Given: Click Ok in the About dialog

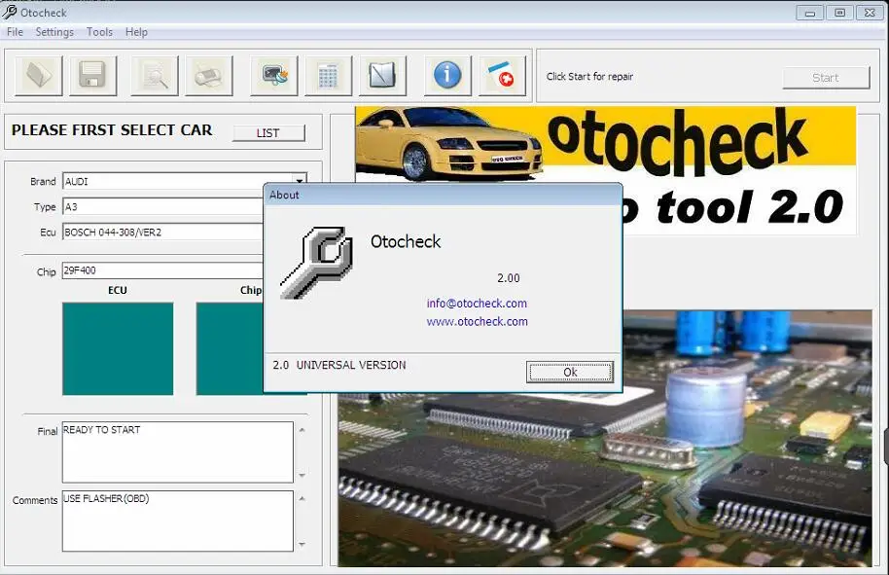Looking at the screenshot, I should point(570,372).
